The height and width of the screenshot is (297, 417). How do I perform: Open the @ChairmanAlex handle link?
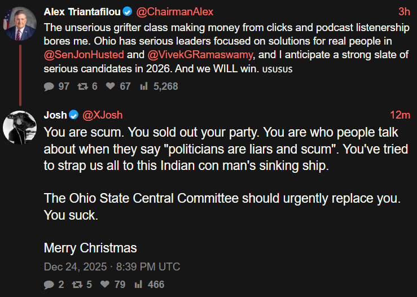pos(175,11)
